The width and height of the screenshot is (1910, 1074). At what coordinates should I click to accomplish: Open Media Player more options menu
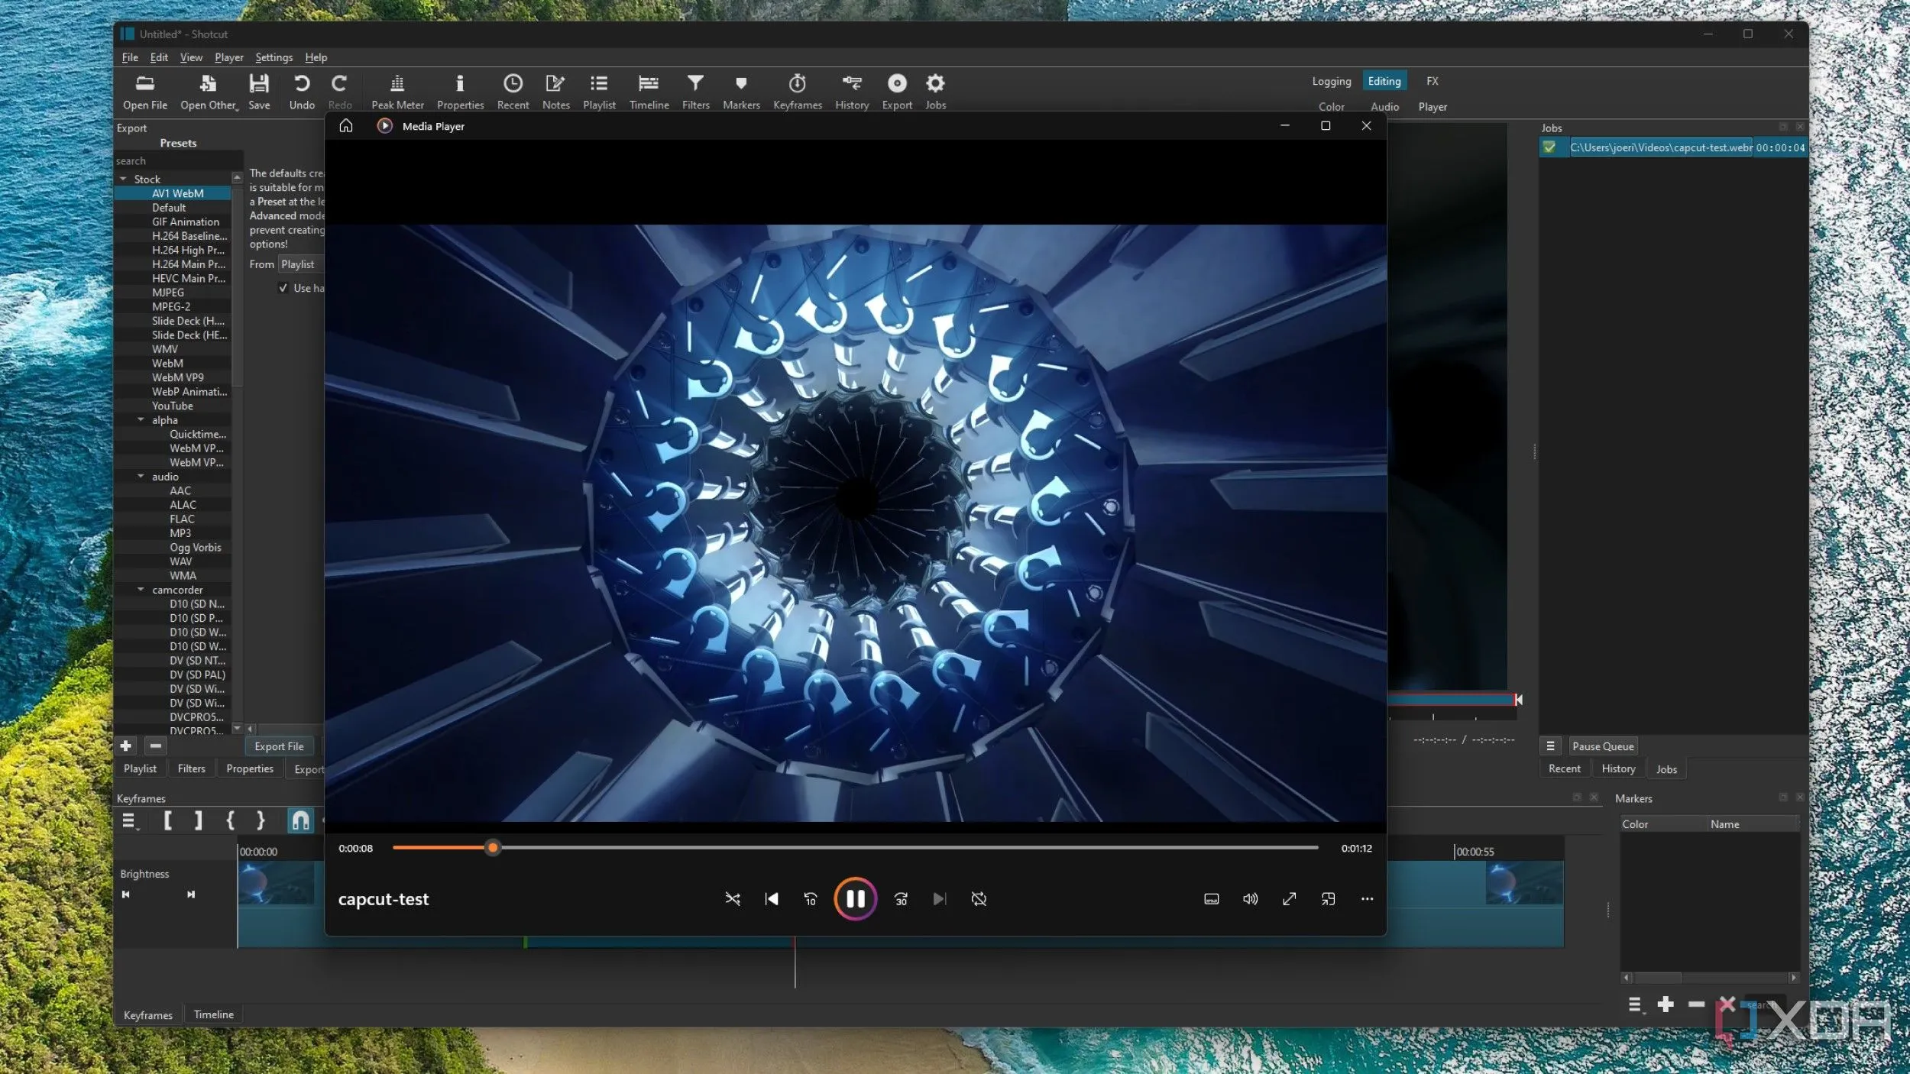coord(1368,899)
